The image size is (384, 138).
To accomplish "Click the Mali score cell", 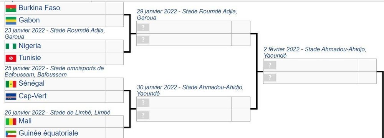I will 114,122.
